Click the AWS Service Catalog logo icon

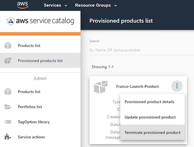click(10, 21)
